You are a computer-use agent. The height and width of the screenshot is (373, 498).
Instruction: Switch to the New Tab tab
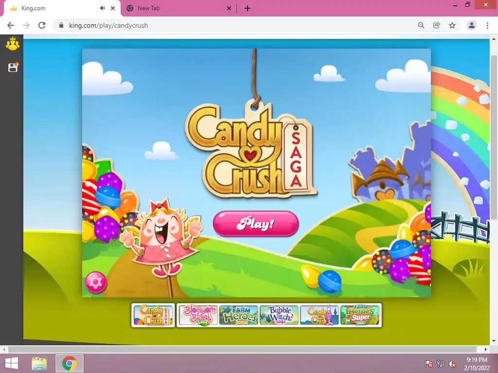(x=179, y=8)
